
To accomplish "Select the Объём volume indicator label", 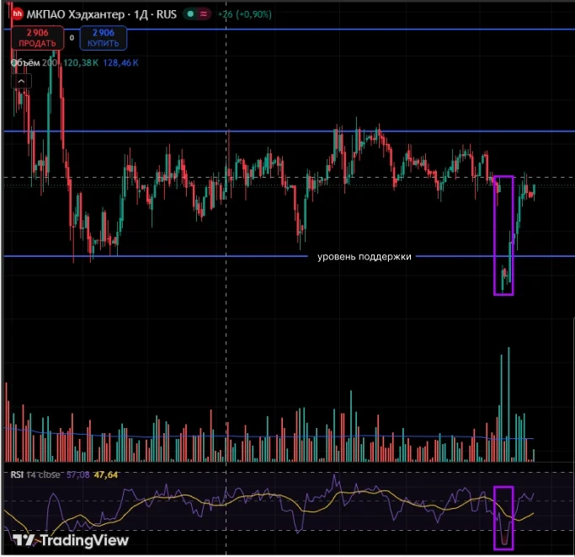I will 25,63.
